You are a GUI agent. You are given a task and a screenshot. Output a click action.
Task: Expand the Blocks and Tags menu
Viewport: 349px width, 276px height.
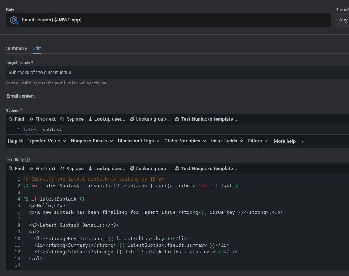[138, 141]
